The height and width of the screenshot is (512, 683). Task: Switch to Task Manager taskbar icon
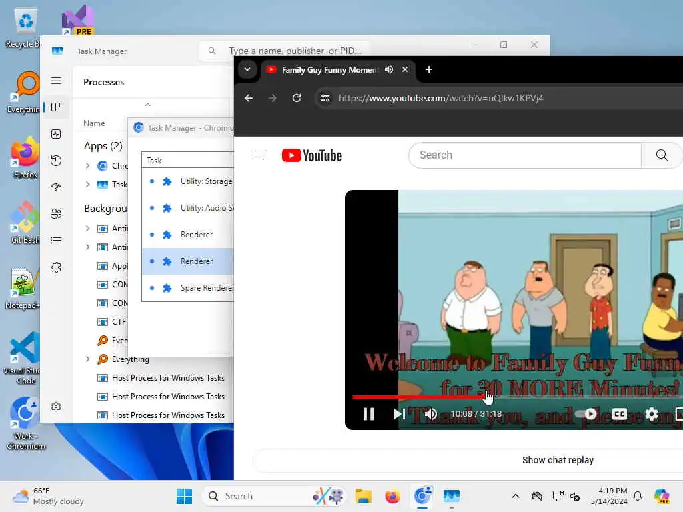(452, 496)
